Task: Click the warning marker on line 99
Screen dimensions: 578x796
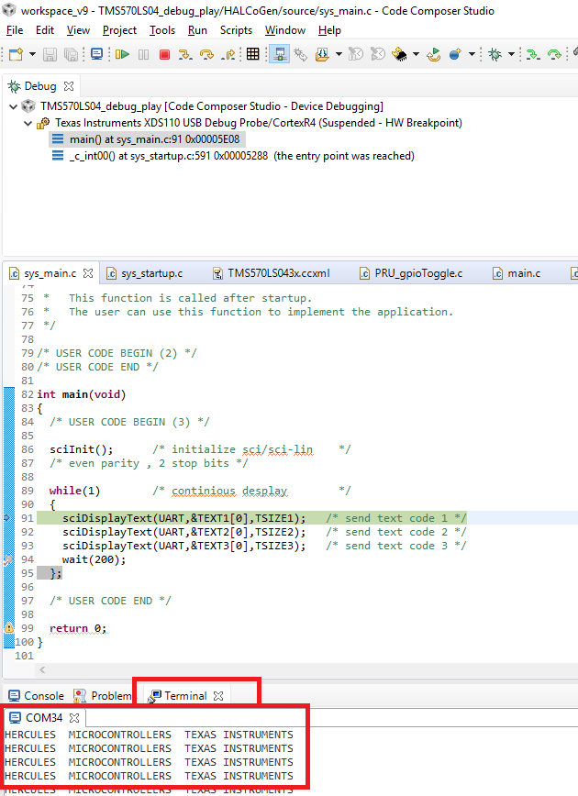Action: tap(8, 628)
